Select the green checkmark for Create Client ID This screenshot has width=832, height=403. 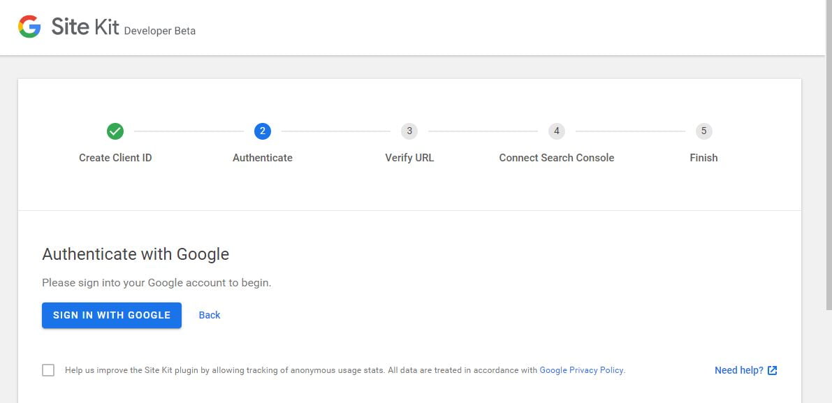coord(115,131)
